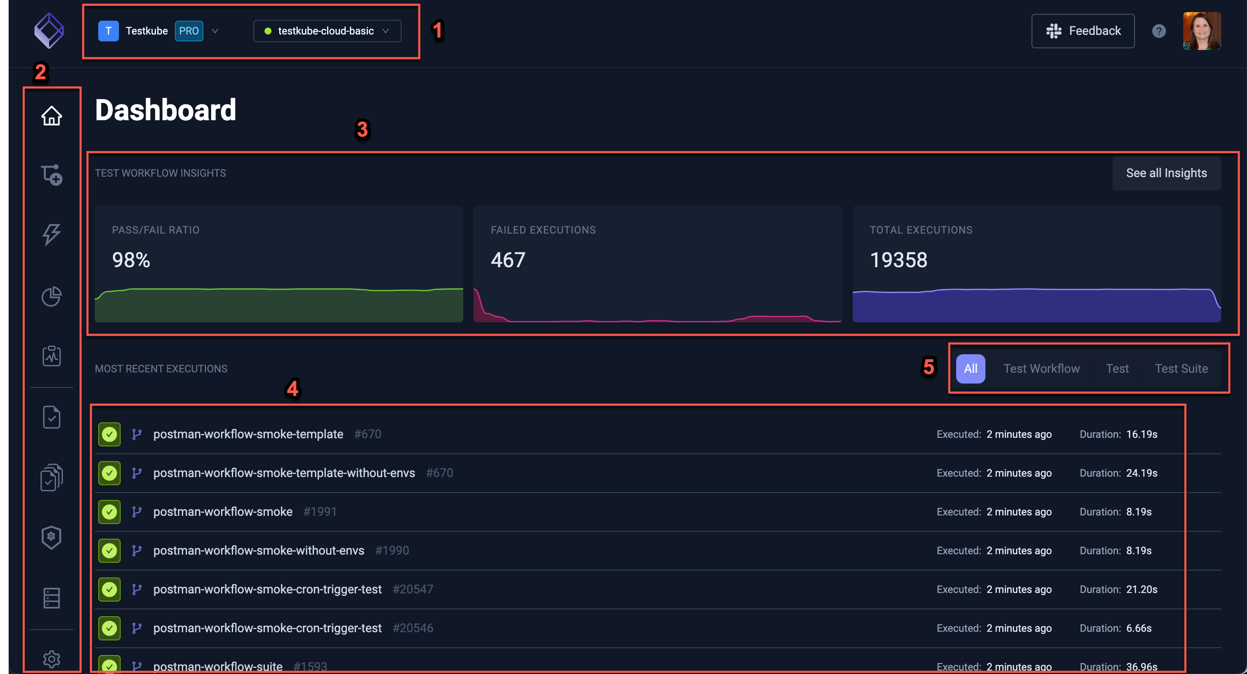Click the Security shield icon in sidebar
Image resolution: width=1247 pixels, height=674 pixels.
tap(51, 536)
